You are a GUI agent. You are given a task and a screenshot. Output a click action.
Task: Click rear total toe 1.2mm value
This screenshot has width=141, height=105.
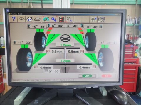(x=65, y=61)
